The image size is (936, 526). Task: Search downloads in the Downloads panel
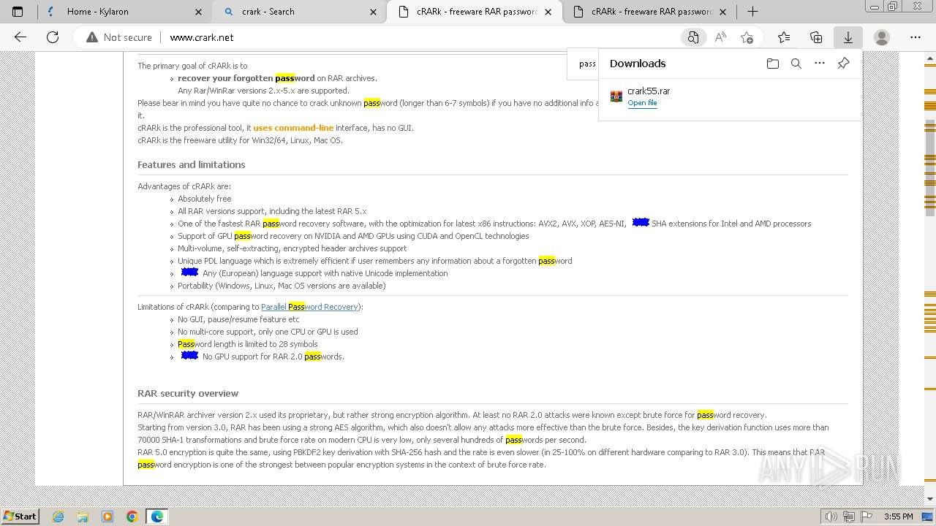pos(796,64)
